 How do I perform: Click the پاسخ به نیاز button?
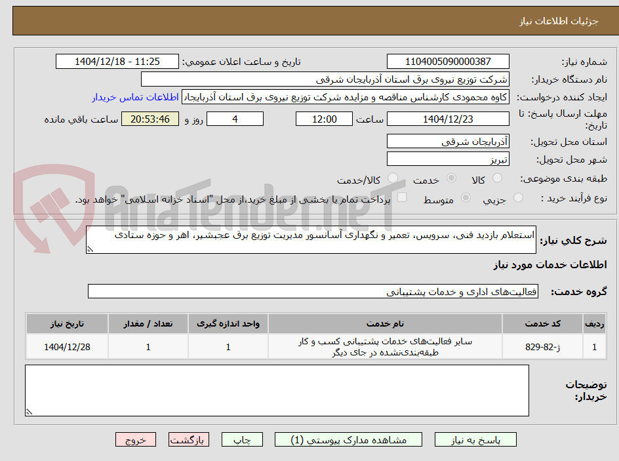475,439
